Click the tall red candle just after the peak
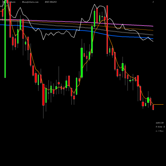The image size is (166, 166). click(107, 30)
